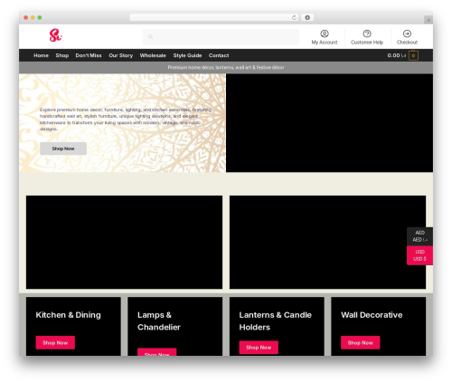Click the Si logo in header

tap(55, 35)
